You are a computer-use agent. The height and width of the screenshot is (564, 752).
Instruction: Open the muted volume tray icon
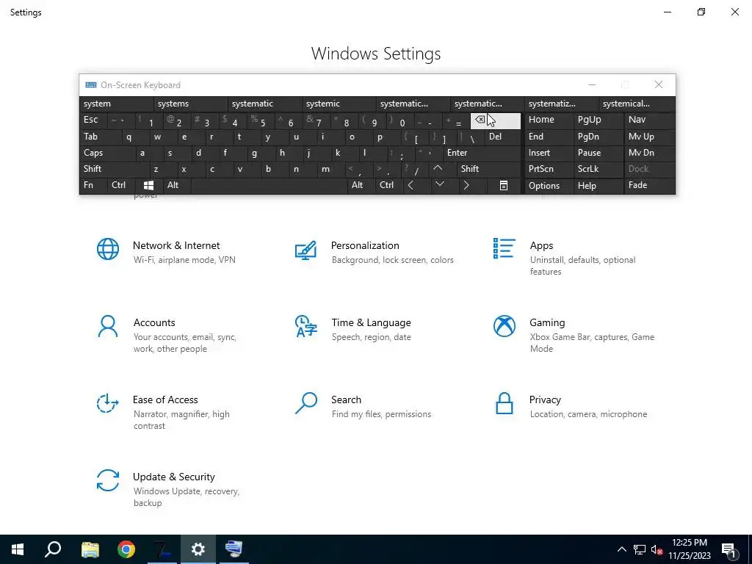click(657, 550)
